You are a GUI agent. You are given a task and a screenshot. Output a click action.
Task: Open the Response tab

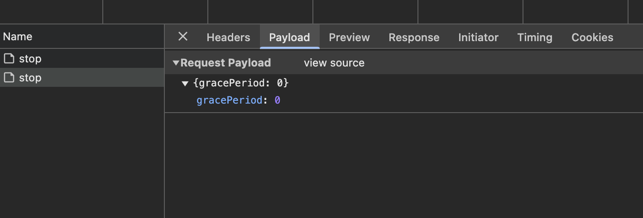[x=414, y=38]
